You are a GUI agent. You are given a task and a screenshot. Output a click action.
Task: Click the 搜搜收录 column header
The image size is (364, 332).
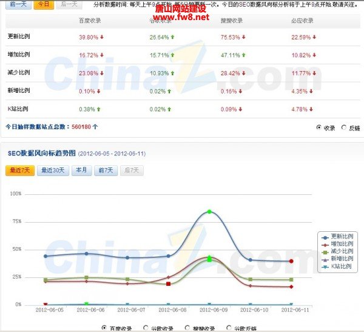[x=232, y=21]
